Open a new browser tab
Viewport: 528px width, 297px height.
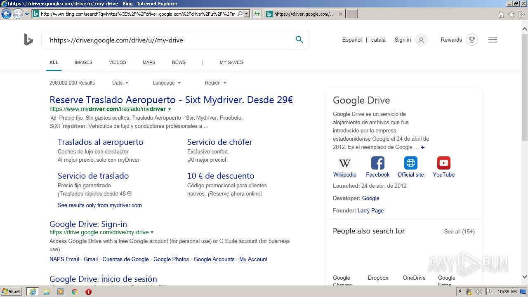click(x=351, y=14)
